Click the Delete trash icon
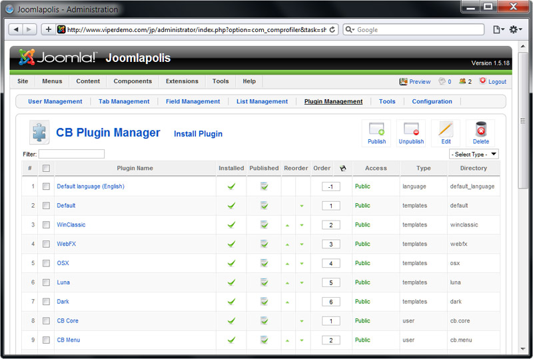 tap(480, 133)
